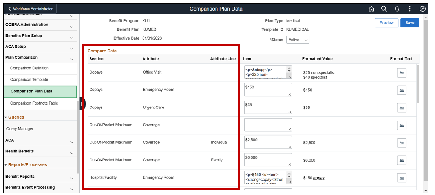Open the notifications bell
Image resolution: width=435 pixels, height=195 pixels.
[397, 9]
